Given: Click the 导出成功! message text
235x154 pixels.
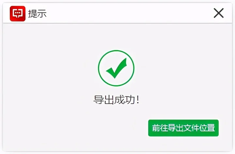Looking at the screenshot, I should pos(117,100).
